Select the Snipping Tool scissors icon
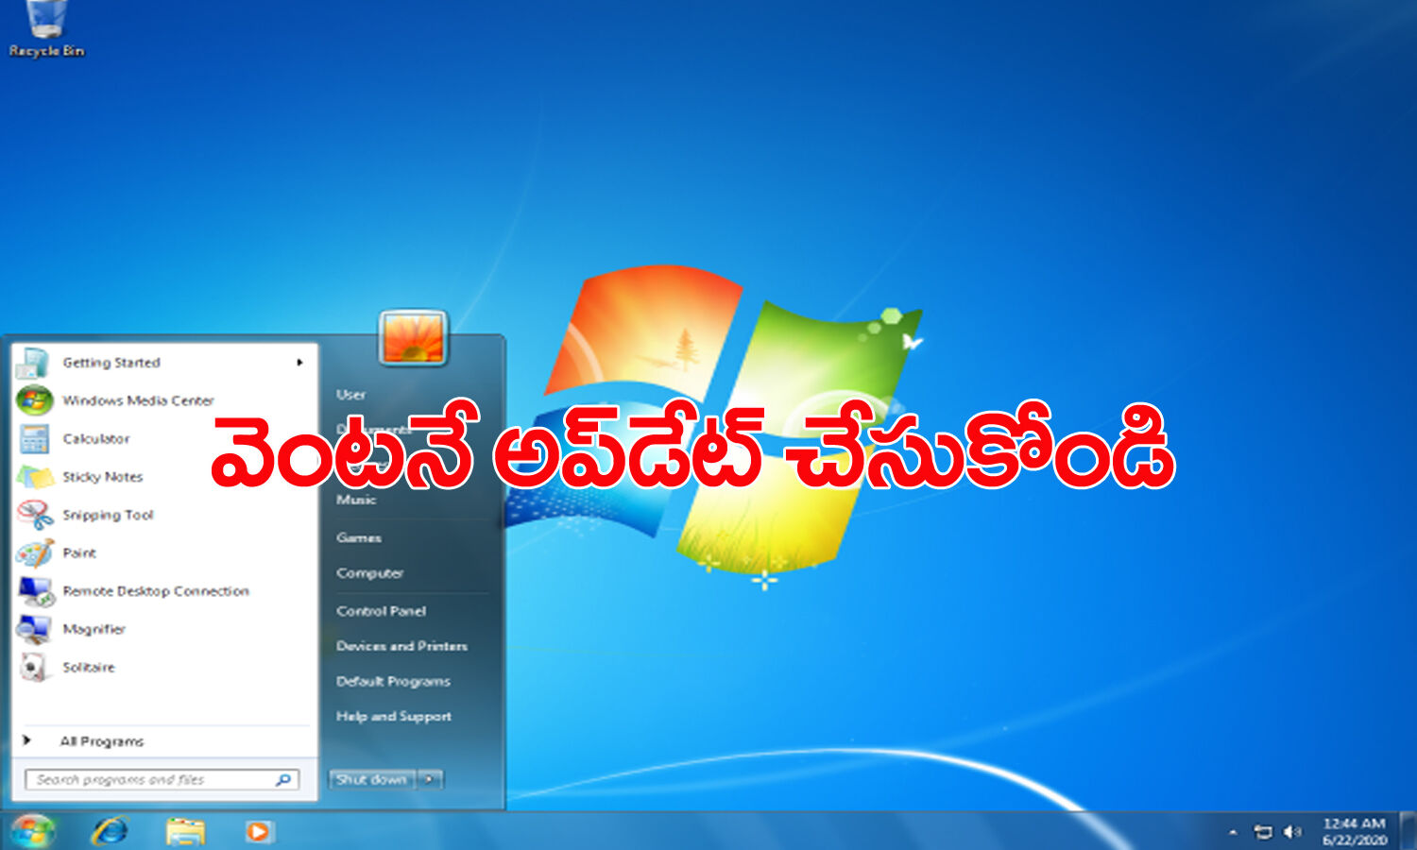1417x850 pixels. point(35,515)
